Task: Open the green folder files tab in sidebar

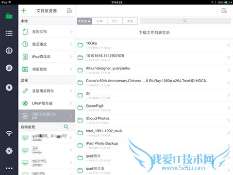Action: 9,16
